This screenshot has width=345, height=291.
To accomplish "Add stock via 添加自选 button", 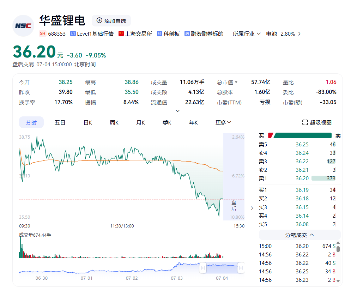I will tap(111, 21).
